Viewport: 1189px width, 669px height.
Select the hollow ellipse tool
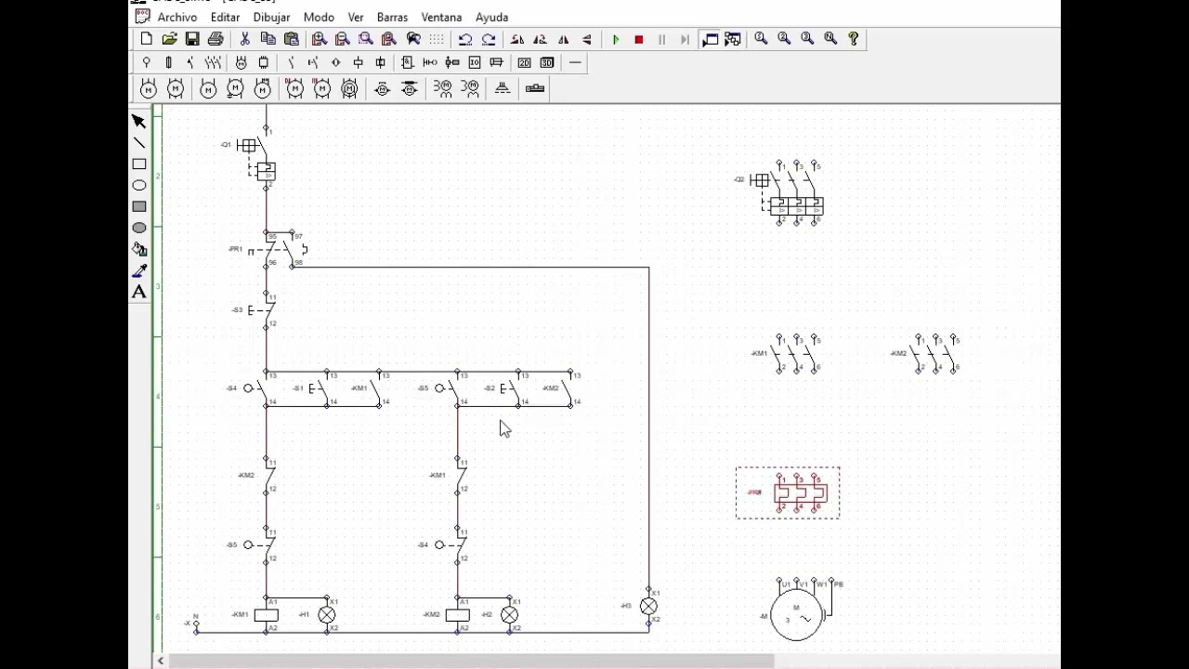(139, 185)
